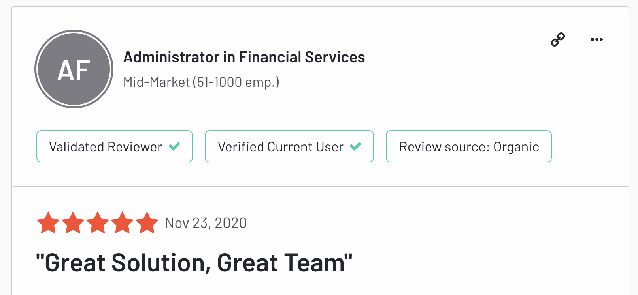Click the divider line below badges

(320, 186)
